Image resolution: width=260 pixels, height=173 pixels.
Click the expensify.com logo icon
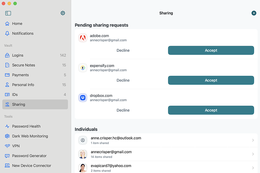coord(83,68)
